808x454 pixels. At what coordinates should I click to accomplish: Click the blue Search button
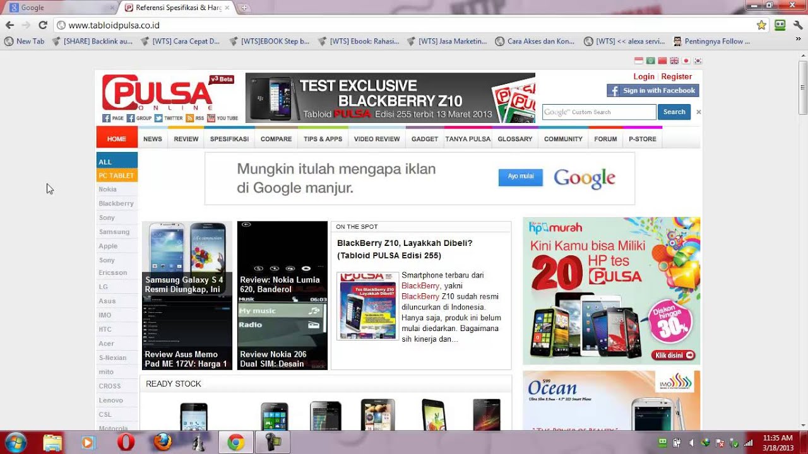coord(674,112)
